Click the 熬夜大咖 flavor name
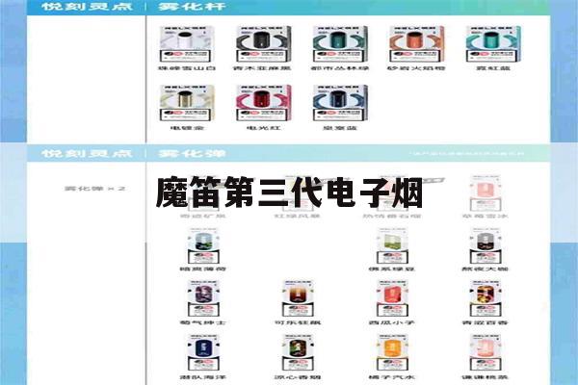Viewport: 578px width, 385px height. click(486, 269)
